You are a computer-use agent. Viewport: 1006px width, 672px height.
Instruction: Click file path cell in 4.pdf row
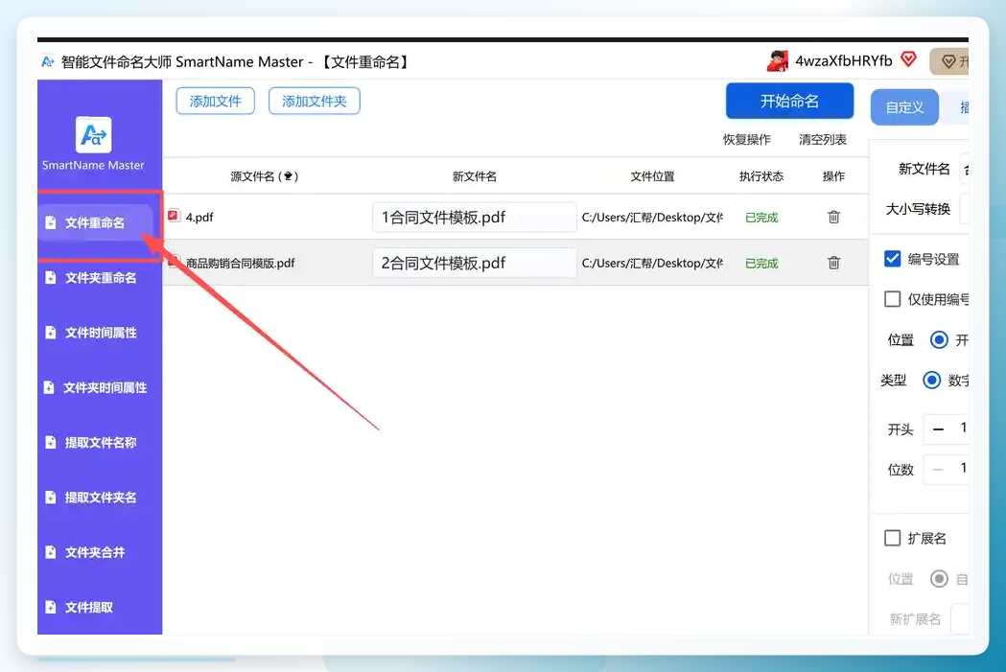click(x=652, y=218)
